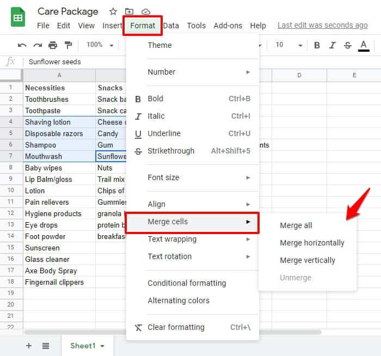Open the Add-ons menu
This screenshot has height=356, width=381.
[x=228, y=26]
